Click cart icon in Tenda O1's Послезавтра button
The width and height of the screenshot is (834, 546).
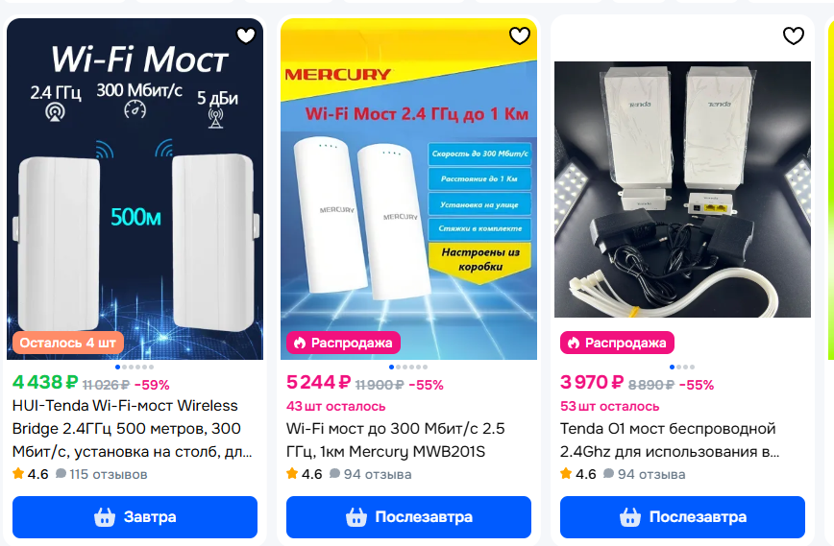(630, 517)
